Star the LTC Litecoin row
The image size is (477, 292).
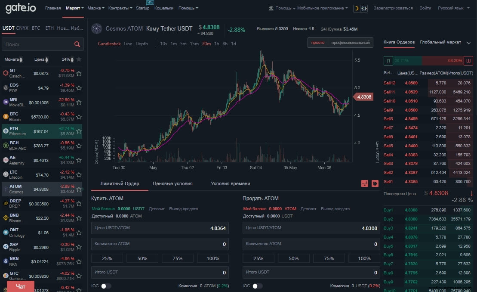[x=79, y=175]
